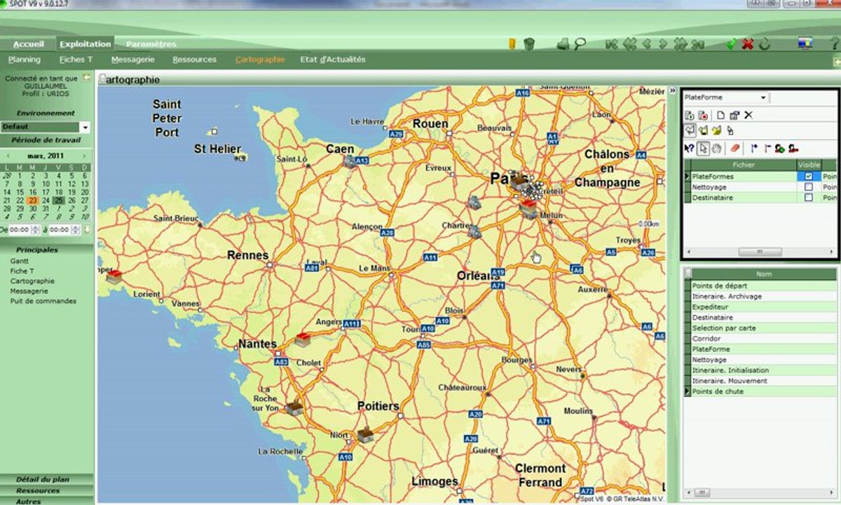Viewport: 841px width, 505px height.
Task: Open Etat d'Actualités menu item
Action: tap(333, 60)
